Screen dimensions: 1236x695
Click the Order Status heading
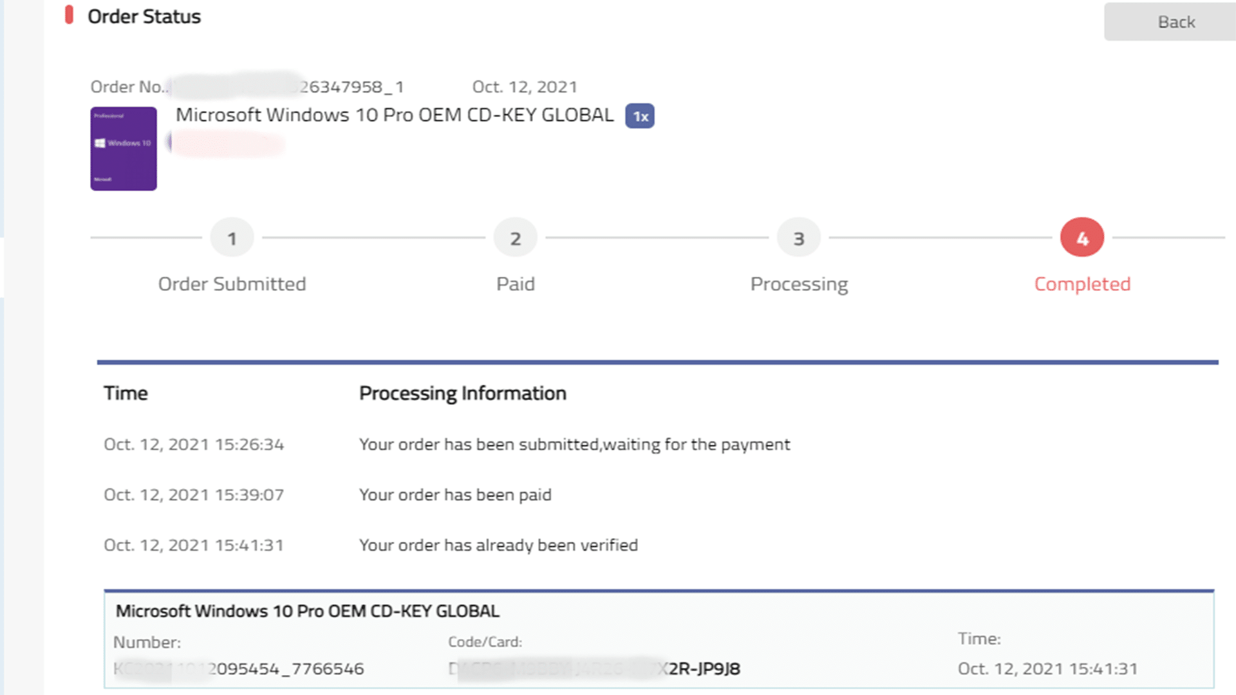tap(144, 17)
